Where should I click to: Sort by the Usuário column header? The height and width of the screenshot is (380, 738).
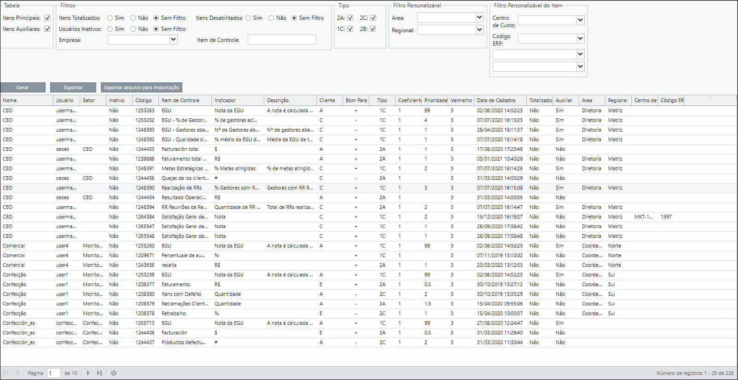click(67, 100)
